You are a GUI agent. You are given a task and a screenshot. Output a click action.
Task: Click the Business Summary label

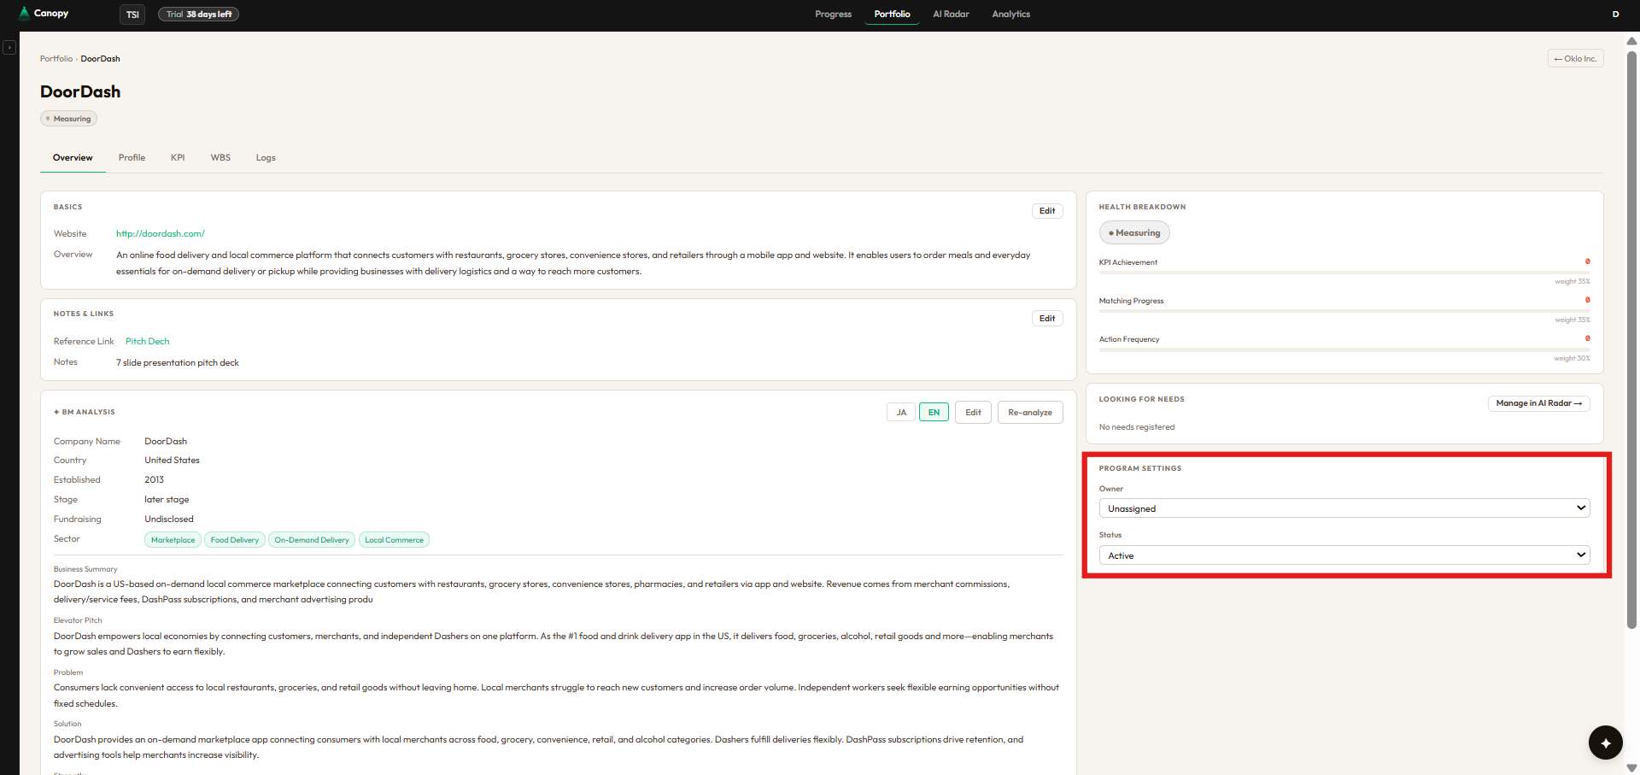click(x=85, y=569)
